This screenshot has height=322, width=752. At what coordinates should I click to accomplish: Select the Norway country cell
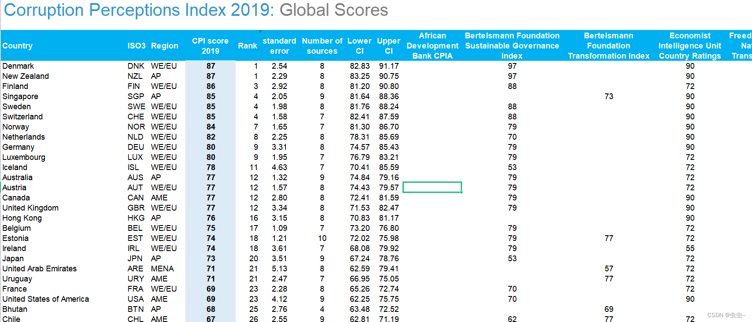coord(16,127)
